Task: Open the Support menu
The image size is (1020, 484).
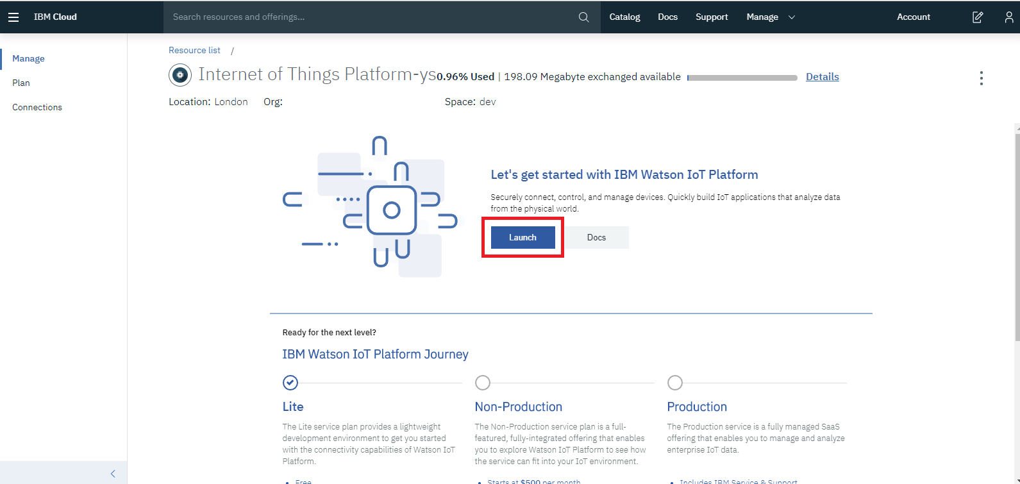Action: [712, 17]
